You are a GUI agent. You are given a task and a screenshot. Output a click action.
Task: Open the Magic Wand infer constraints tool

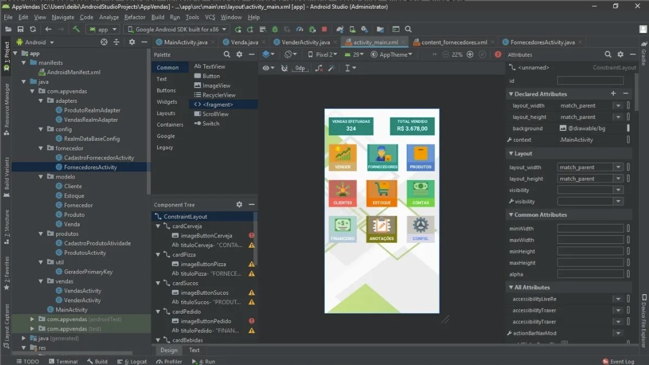(331, 68)
